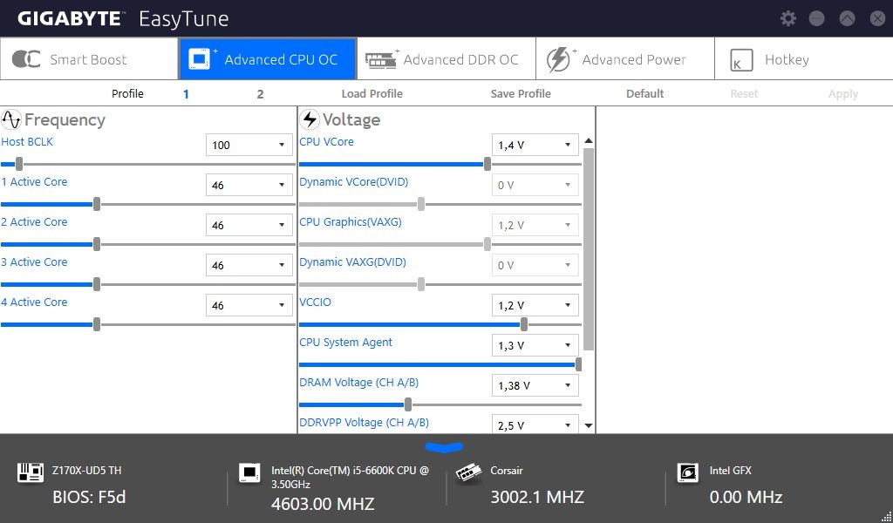This screenshot has height=523, width=893.
Task: Select the Advanced CPU OC tab
Action: tap(268, 59)
